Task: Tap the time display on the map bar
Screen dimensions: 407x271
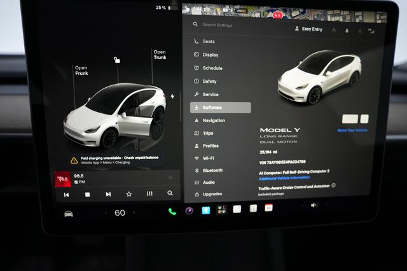Action: coord(202,10)
